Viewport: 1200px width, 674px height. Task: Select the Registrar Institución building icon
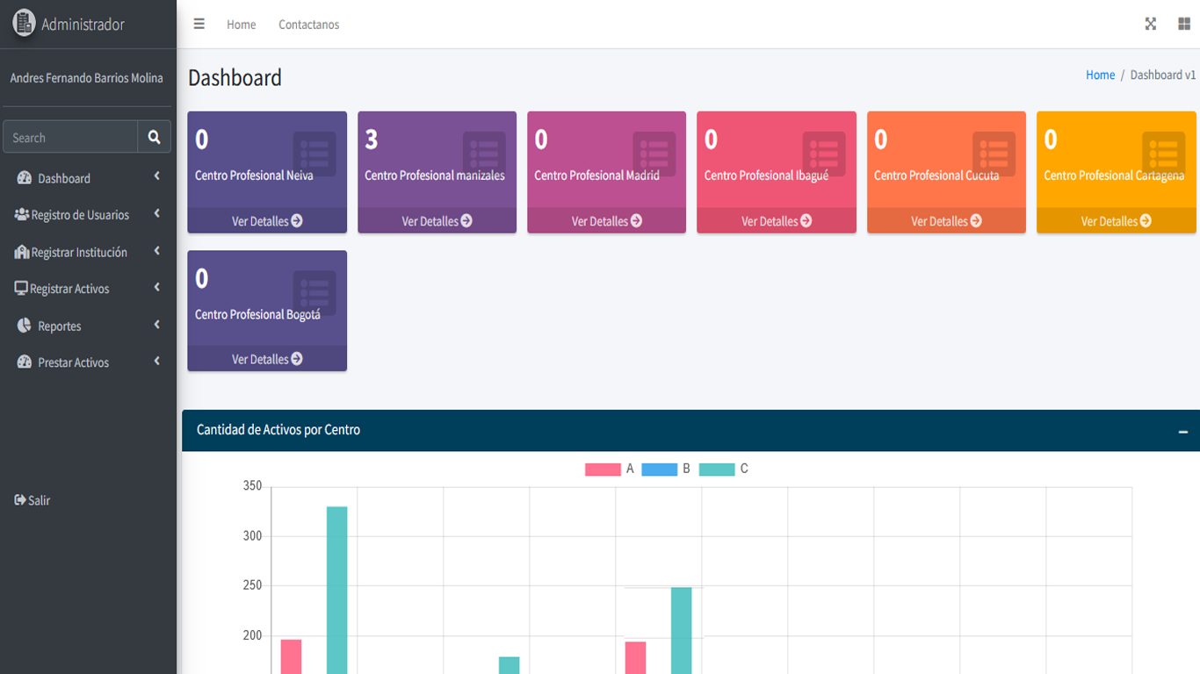click(x=23, y=251)
